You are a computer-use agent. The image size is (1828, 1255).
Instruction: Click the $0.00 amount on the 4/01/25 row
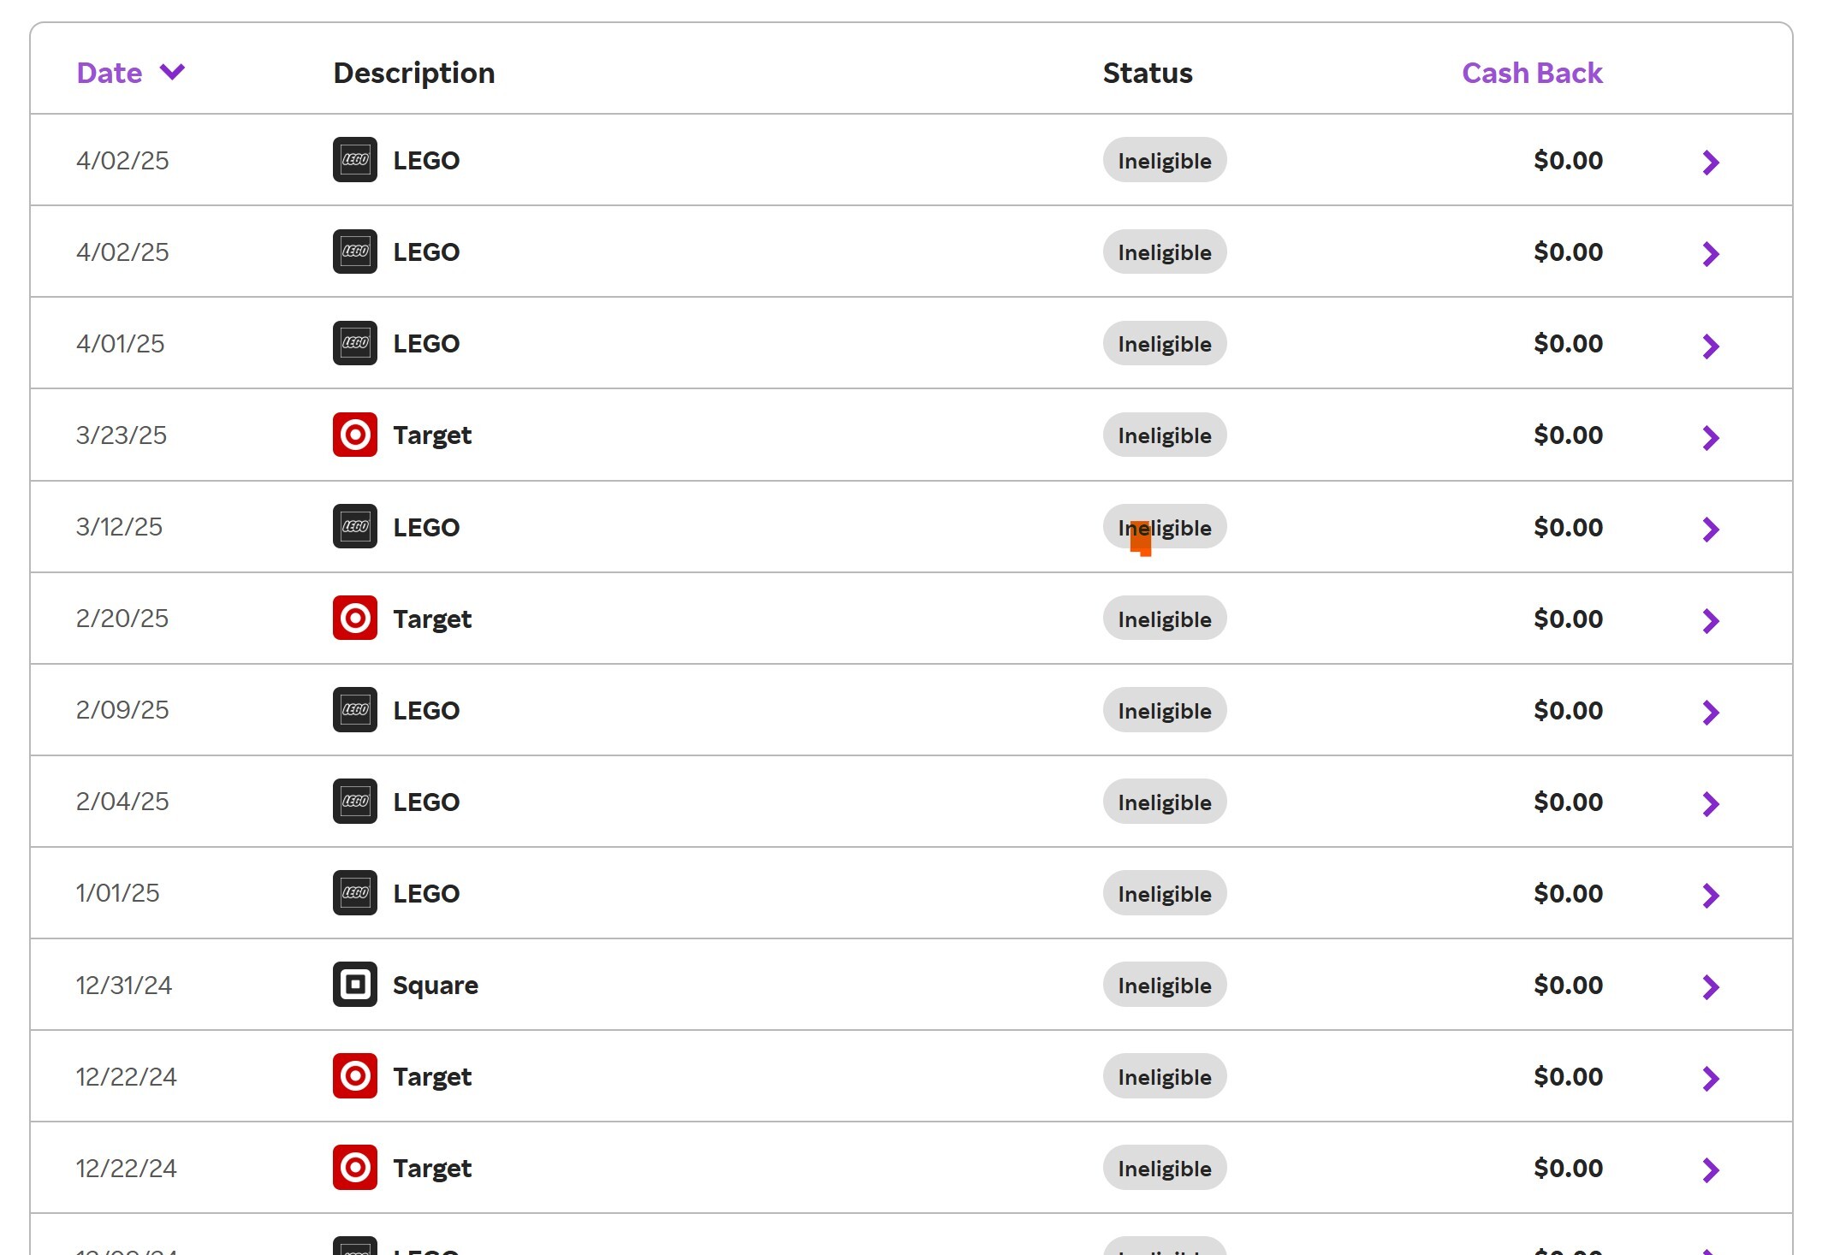1567,343
